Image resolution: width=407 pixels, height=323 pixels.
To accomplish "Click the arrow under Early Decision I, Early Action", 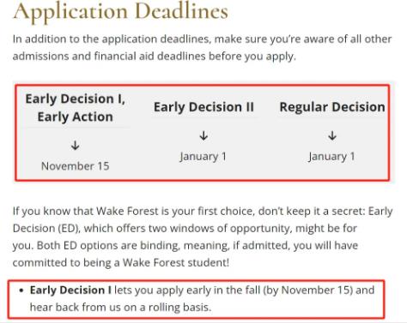I will [76, 146].
